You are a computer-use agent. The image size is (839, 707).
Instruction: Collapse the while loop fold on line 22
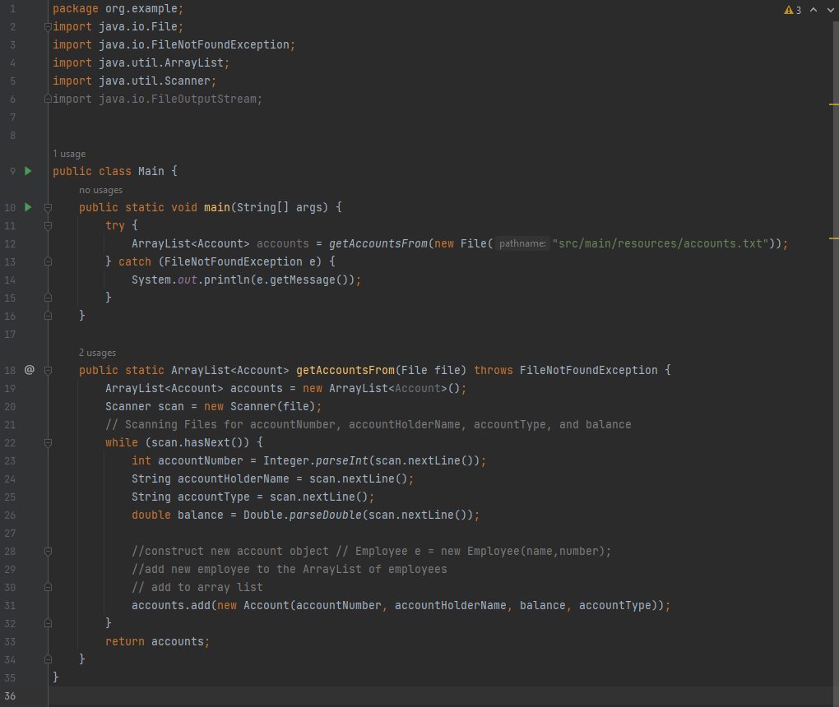47,442
